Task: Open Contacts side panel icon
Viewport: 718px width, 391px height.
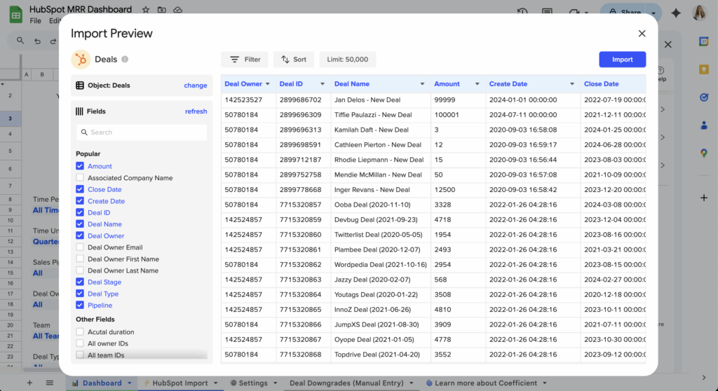Action: tap(704, 125)
